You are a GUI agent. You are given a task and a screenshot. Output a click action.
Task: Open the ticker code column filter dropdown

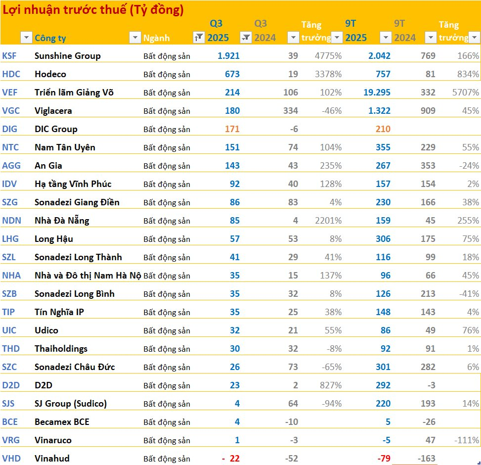26,38
